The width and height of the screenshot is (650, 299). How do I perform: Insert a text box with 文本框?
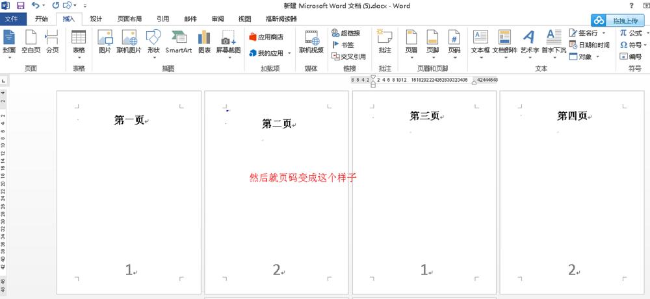tap(480, 44)
